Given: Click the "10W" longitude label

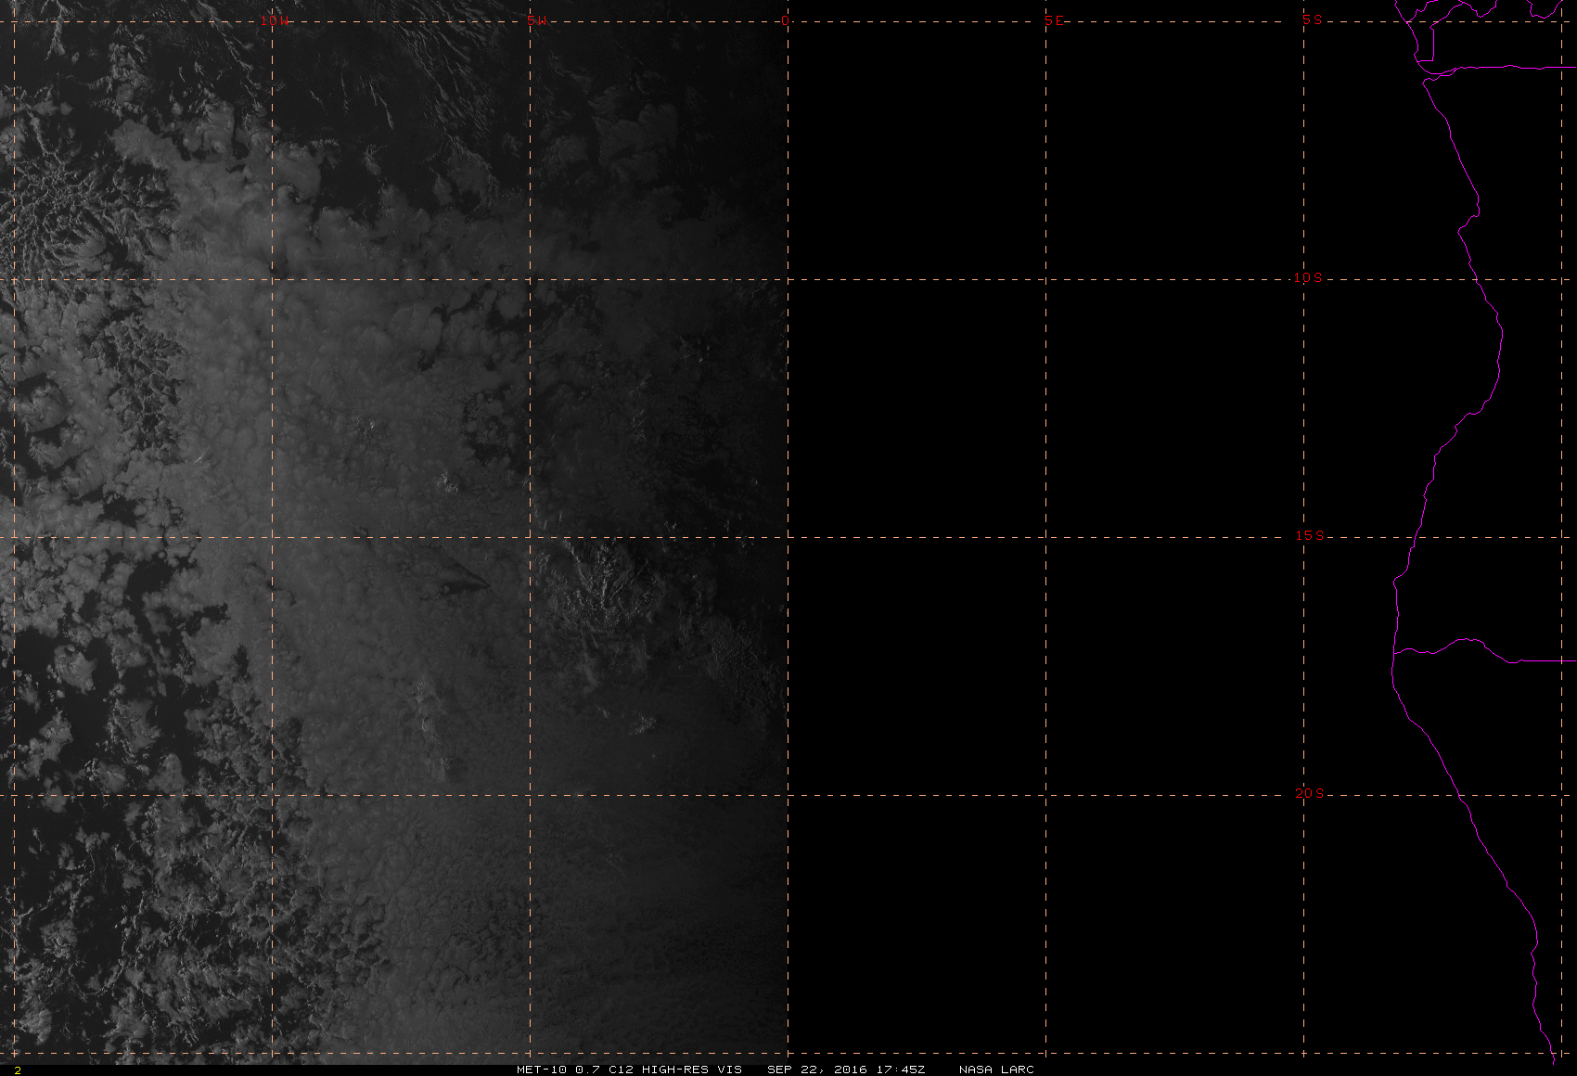Looking at the screenshot, I should click(274, 21).
